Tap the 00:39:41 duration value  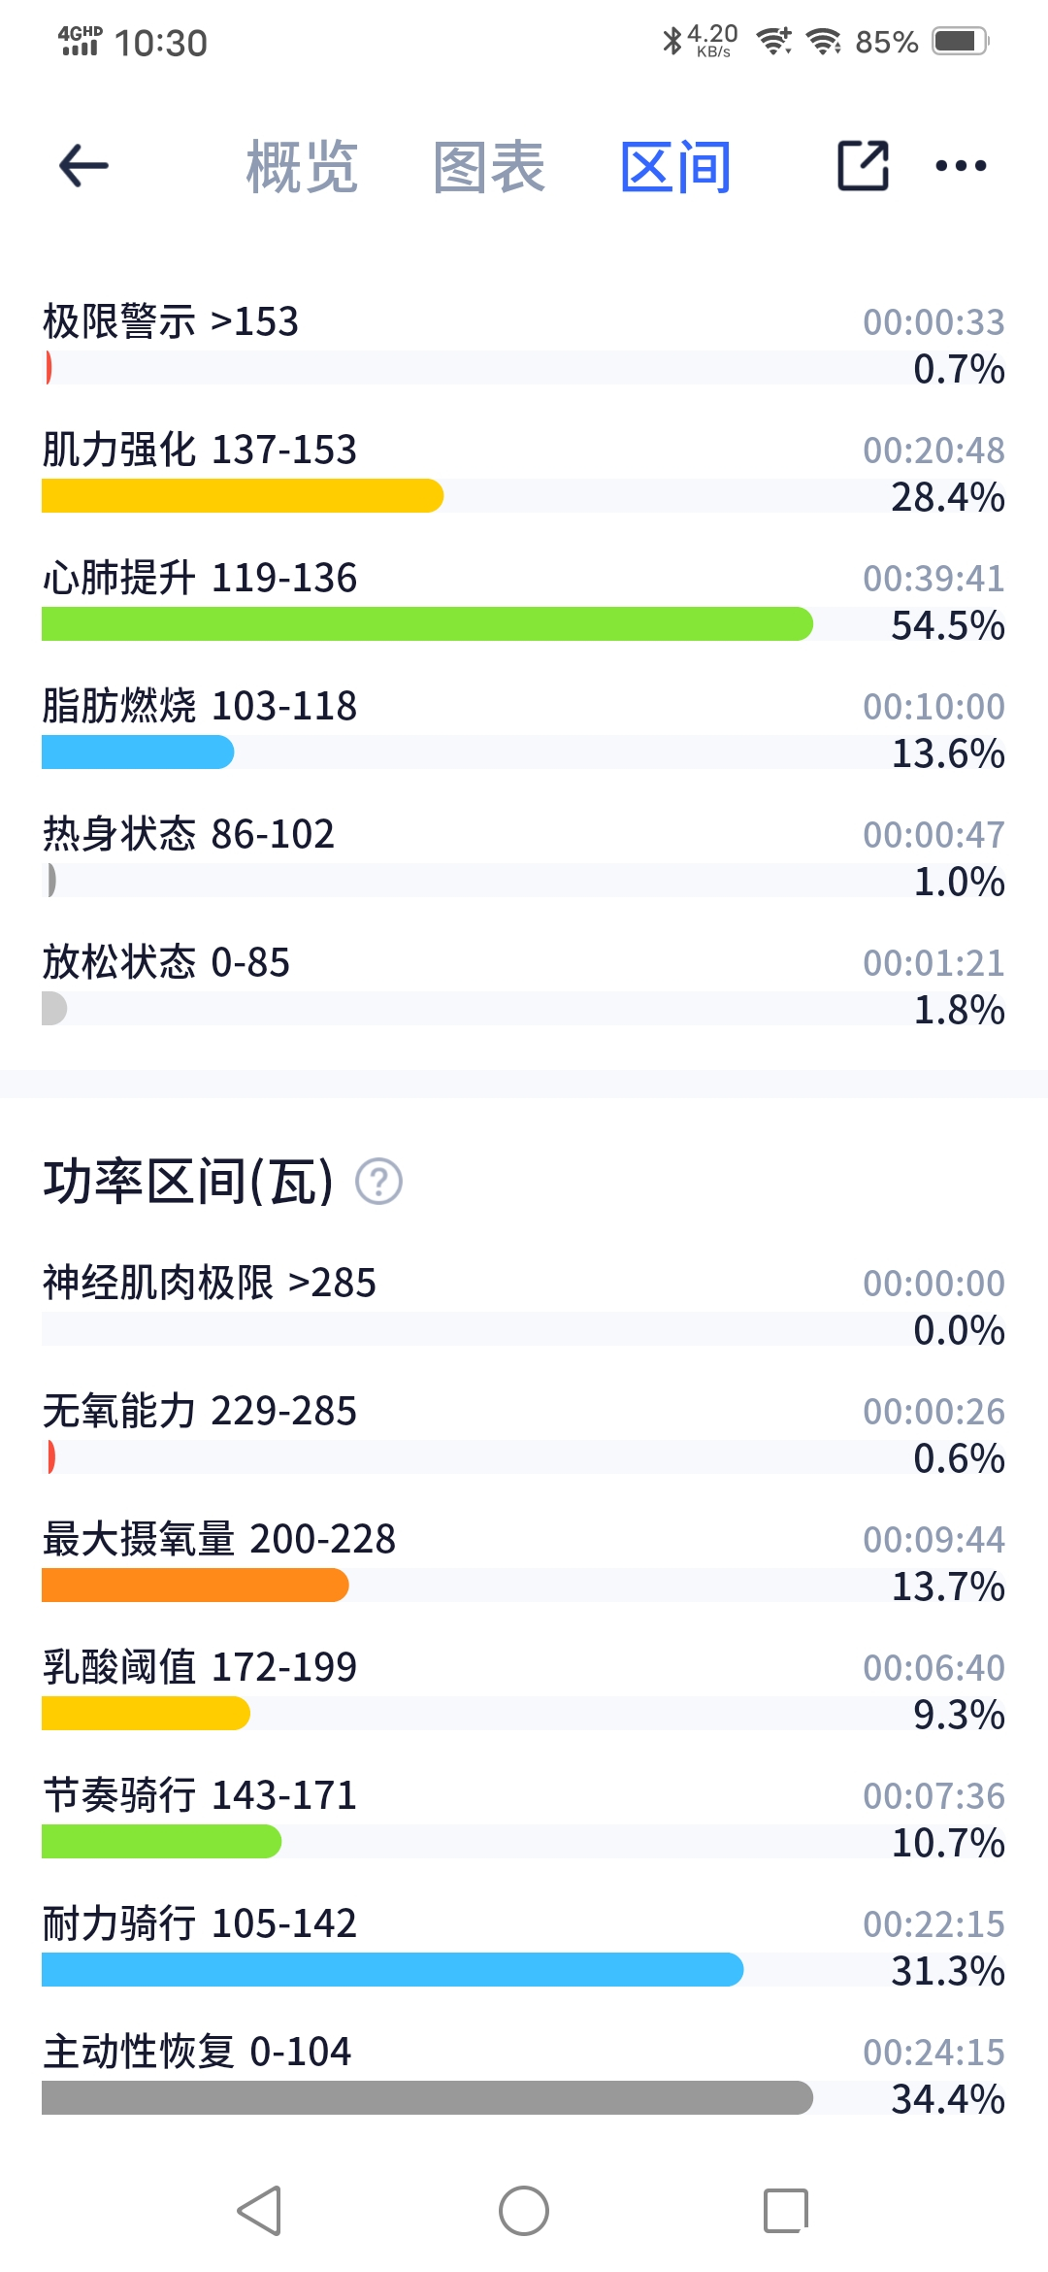[x=933, y=579]
